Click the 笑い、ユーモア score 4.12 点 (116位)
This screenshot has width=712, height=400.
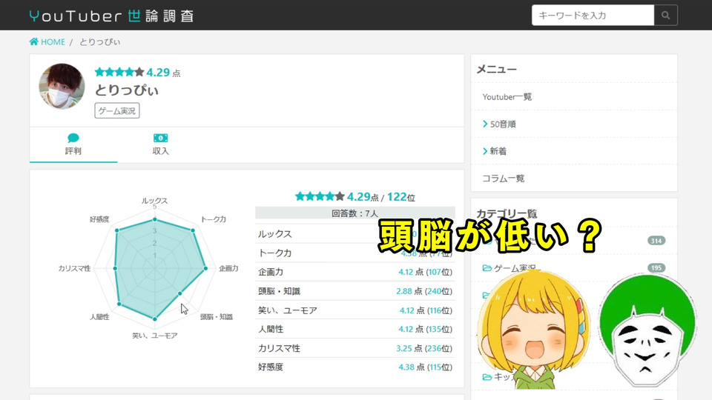426,310
